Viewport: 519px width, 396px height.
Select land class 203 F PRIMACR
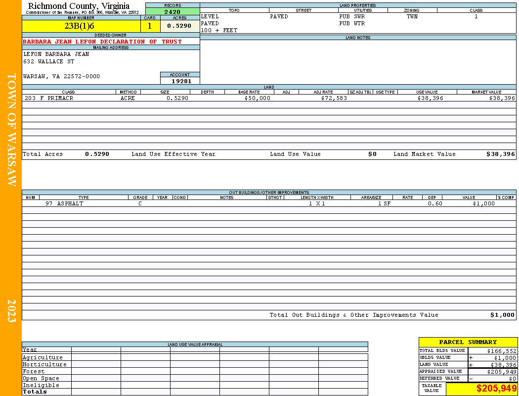pos(49,99)
